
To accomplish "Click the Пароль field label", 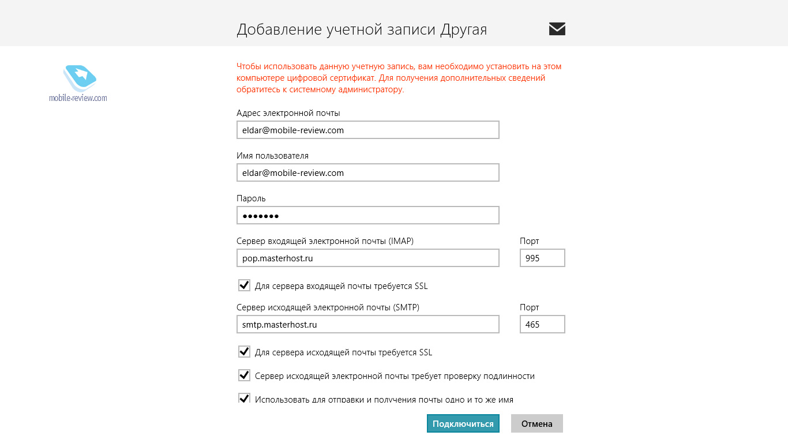I will pyautogui.click(x=251, y=198).
